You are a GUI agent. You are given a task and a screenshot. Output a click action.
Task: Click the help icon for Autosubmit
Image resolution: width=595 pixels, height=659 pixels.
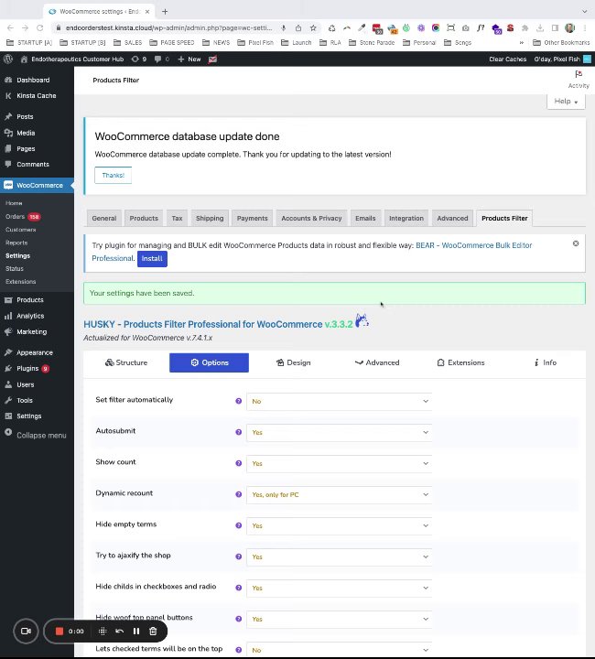[239, 432]
